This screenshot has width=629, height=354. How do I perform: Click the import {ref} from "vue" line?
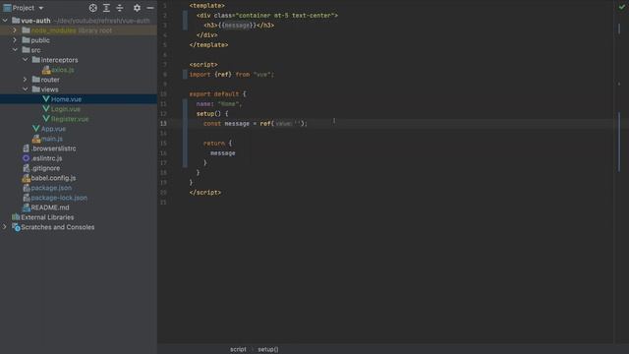[232, 75]
